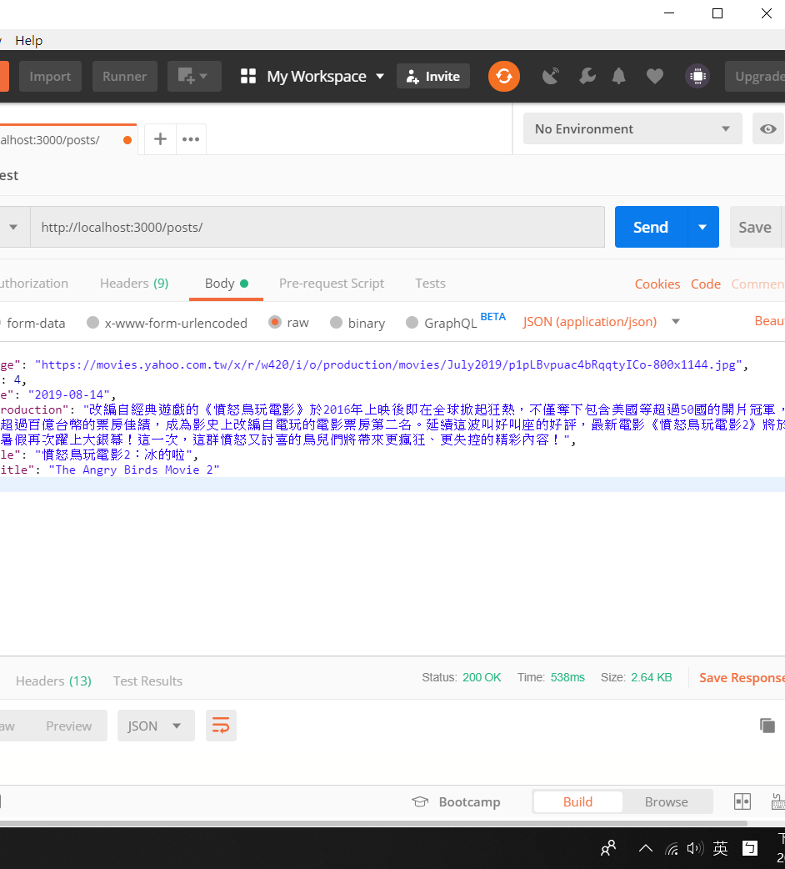Open the Tests tab
The height and width of the screenshot is (869, 785).
tap(430, 284)
